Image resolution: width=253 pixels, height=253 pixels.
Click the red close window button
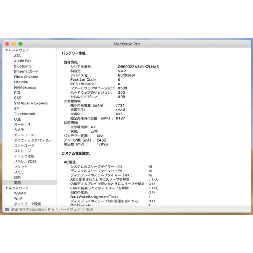pyautogui.click(x=7, y=44)
